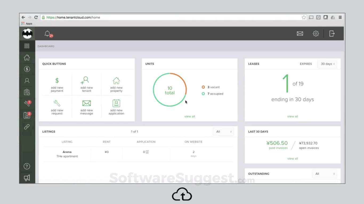Open leases via the clipboard sidebar icon
The image size is (364, 204).
(x=27, y=92)
